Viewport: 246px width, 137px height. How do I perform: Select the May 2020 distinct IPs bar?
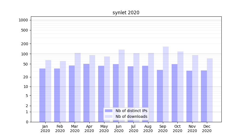coord(101,93)
